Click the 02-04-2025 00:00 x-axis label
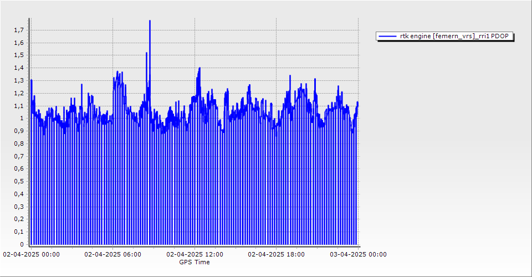 (x=32, y=255)
